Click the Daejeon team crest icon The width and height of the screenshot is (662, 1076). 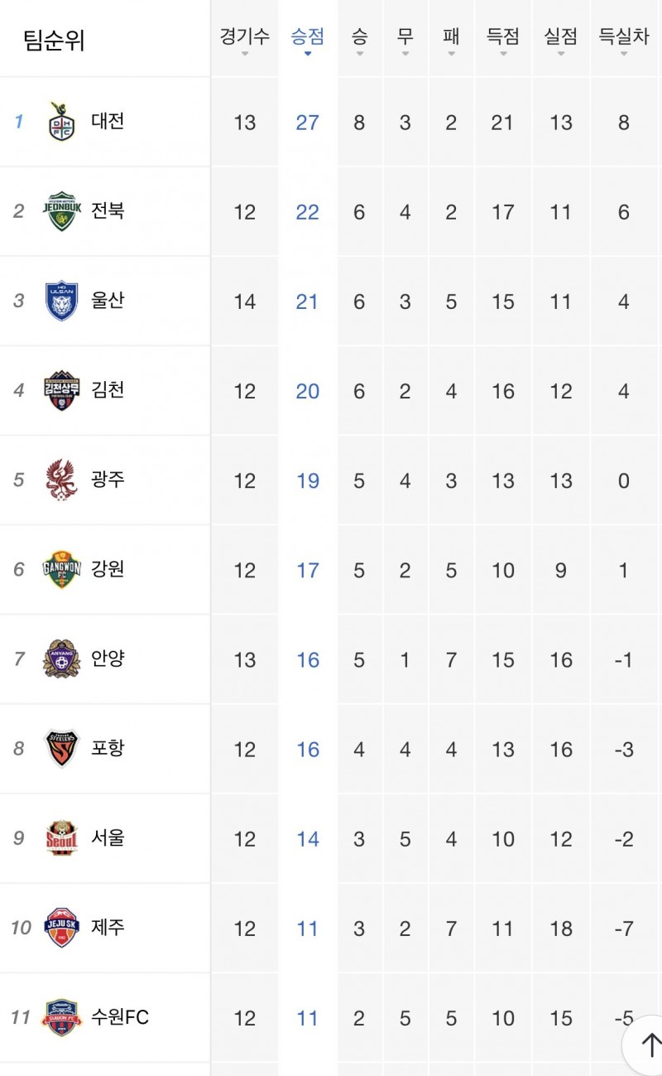pyautogui.click(x=61, y=122)
